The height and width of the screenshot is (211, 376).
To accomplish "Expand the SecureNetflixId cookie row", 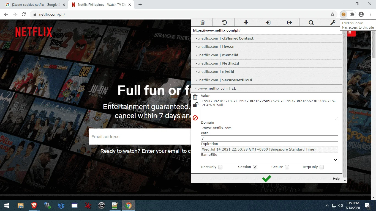I will click(266, 80).
